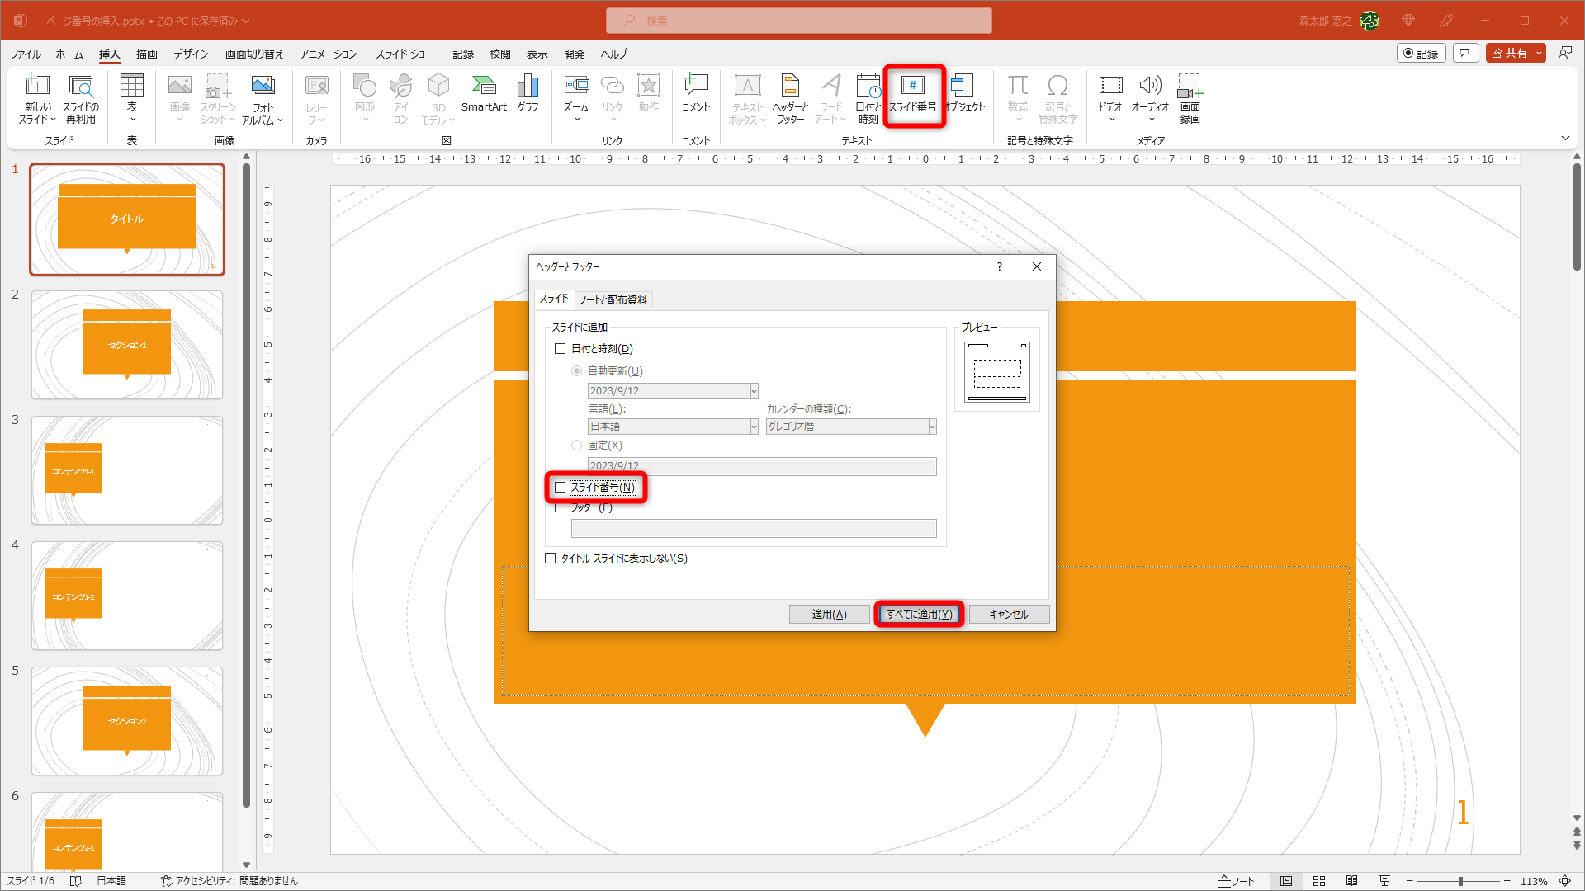
Task: Collapse the ribbon with chevron arrow
Action: 1565,139
